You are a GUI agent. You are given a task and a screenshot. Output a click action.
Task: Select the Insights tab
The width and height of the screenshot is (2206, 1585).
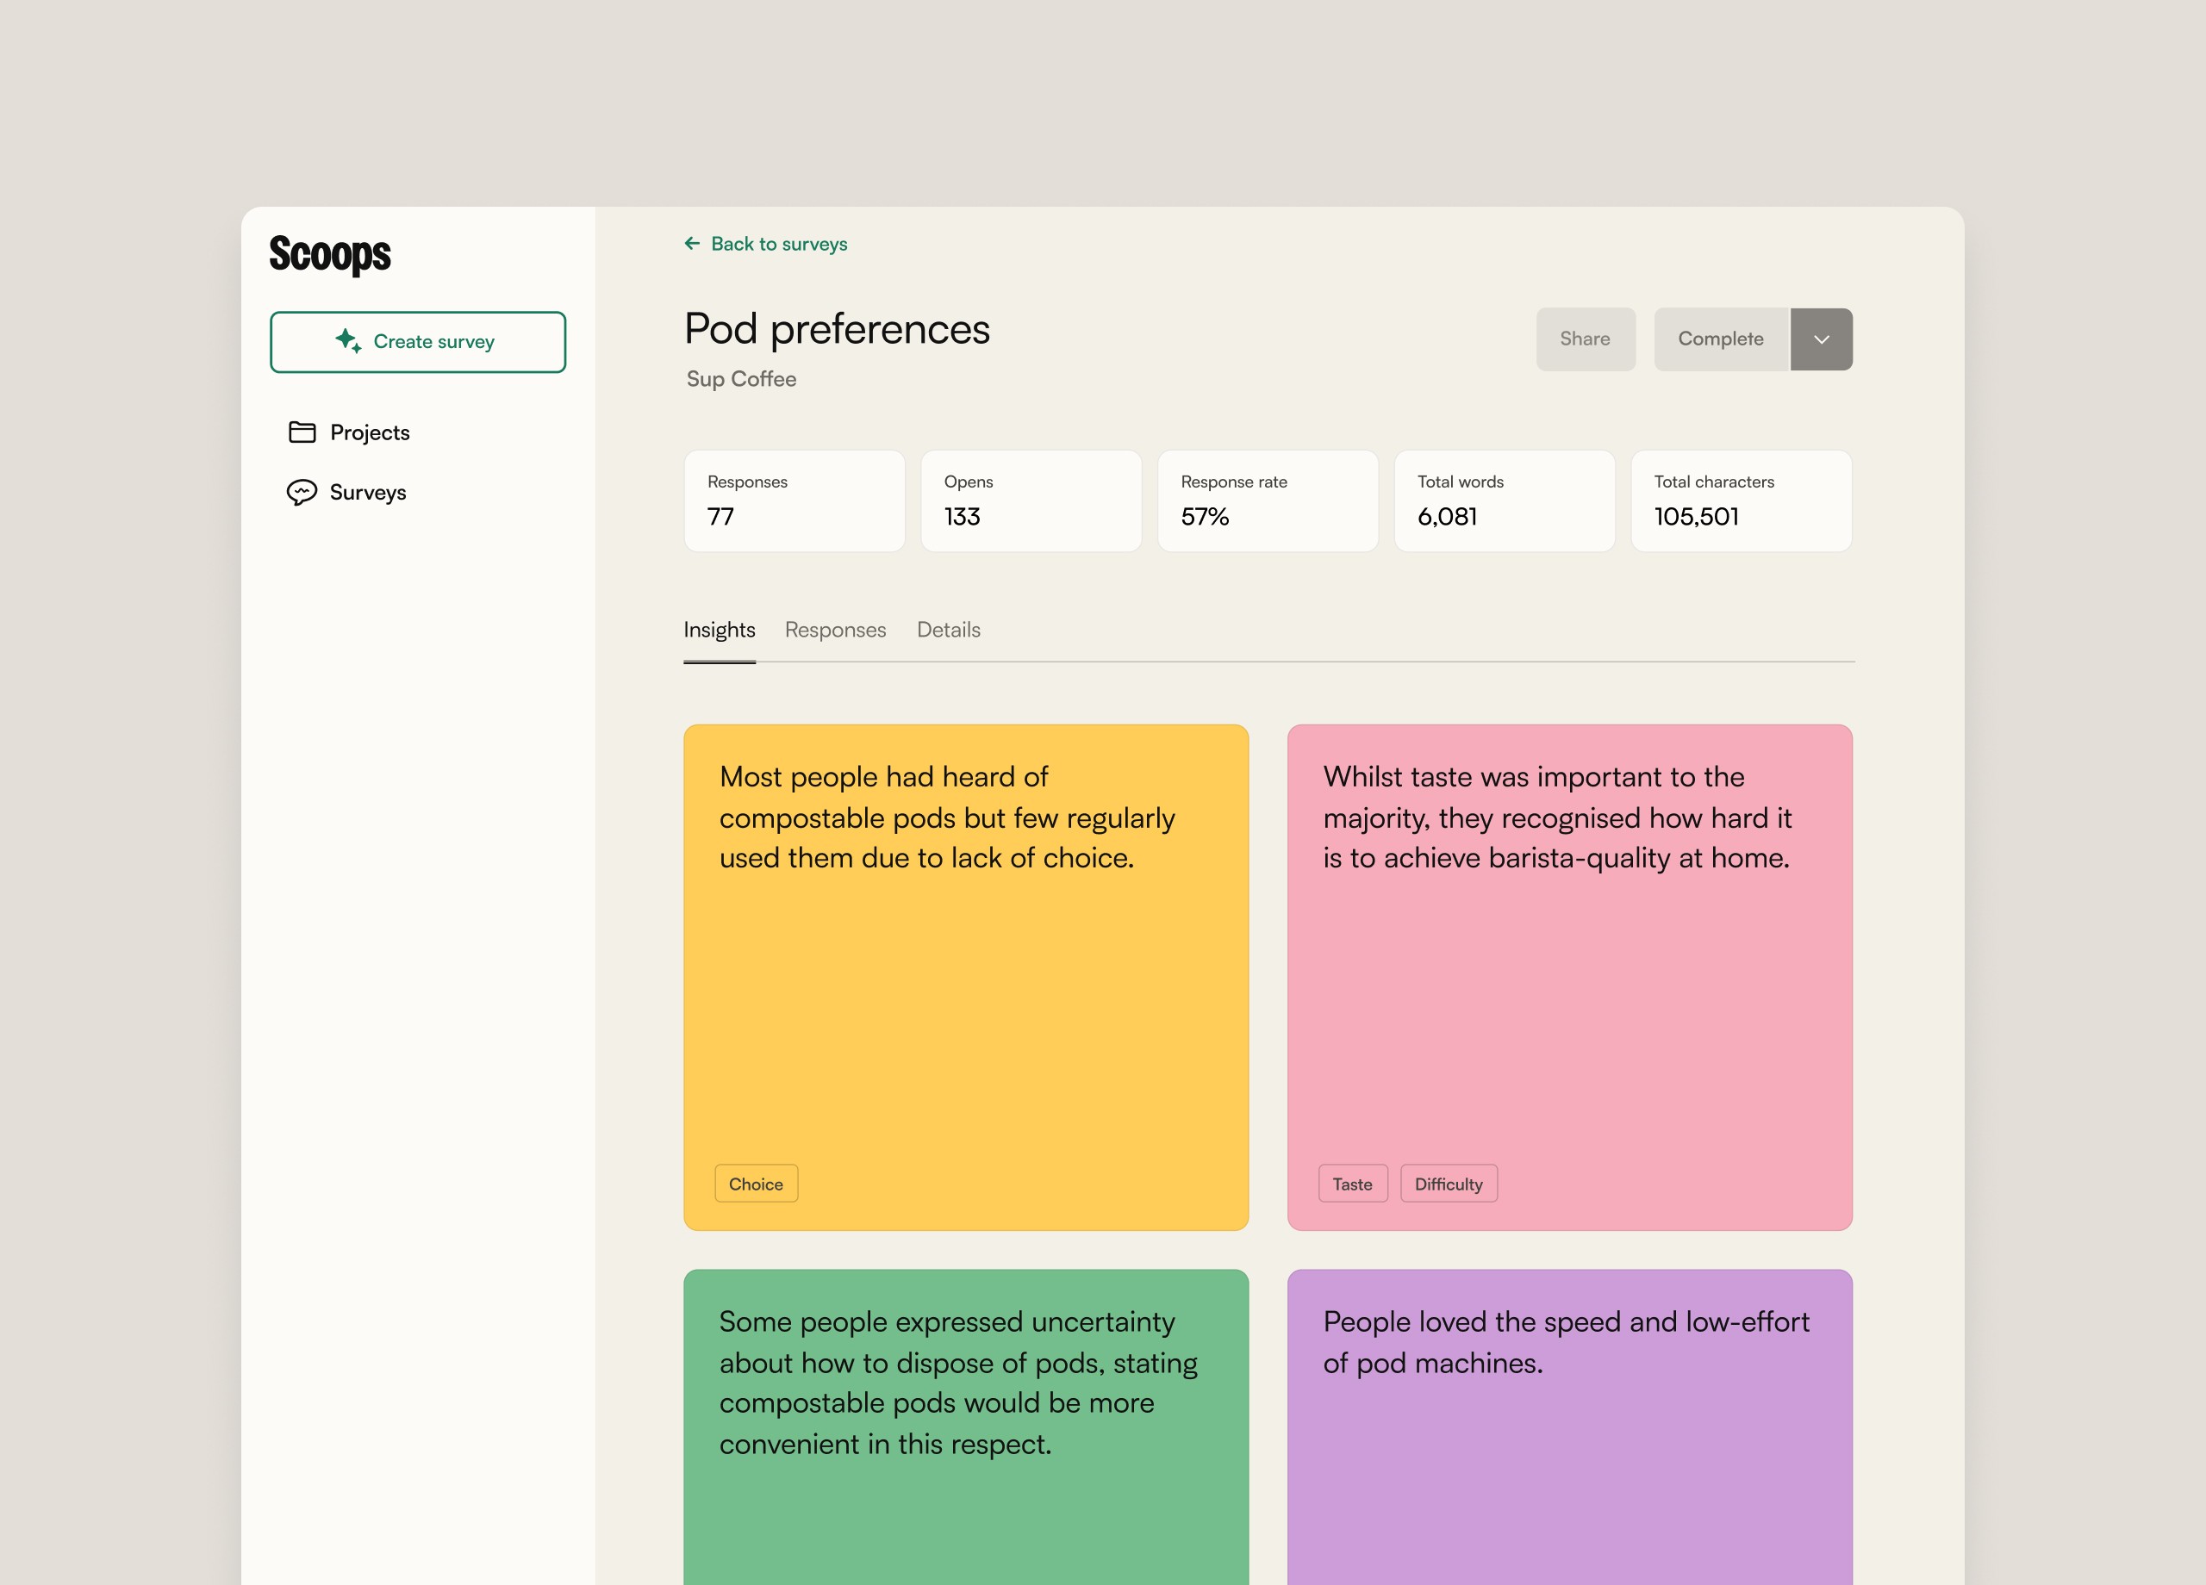(x=719, y=630)
